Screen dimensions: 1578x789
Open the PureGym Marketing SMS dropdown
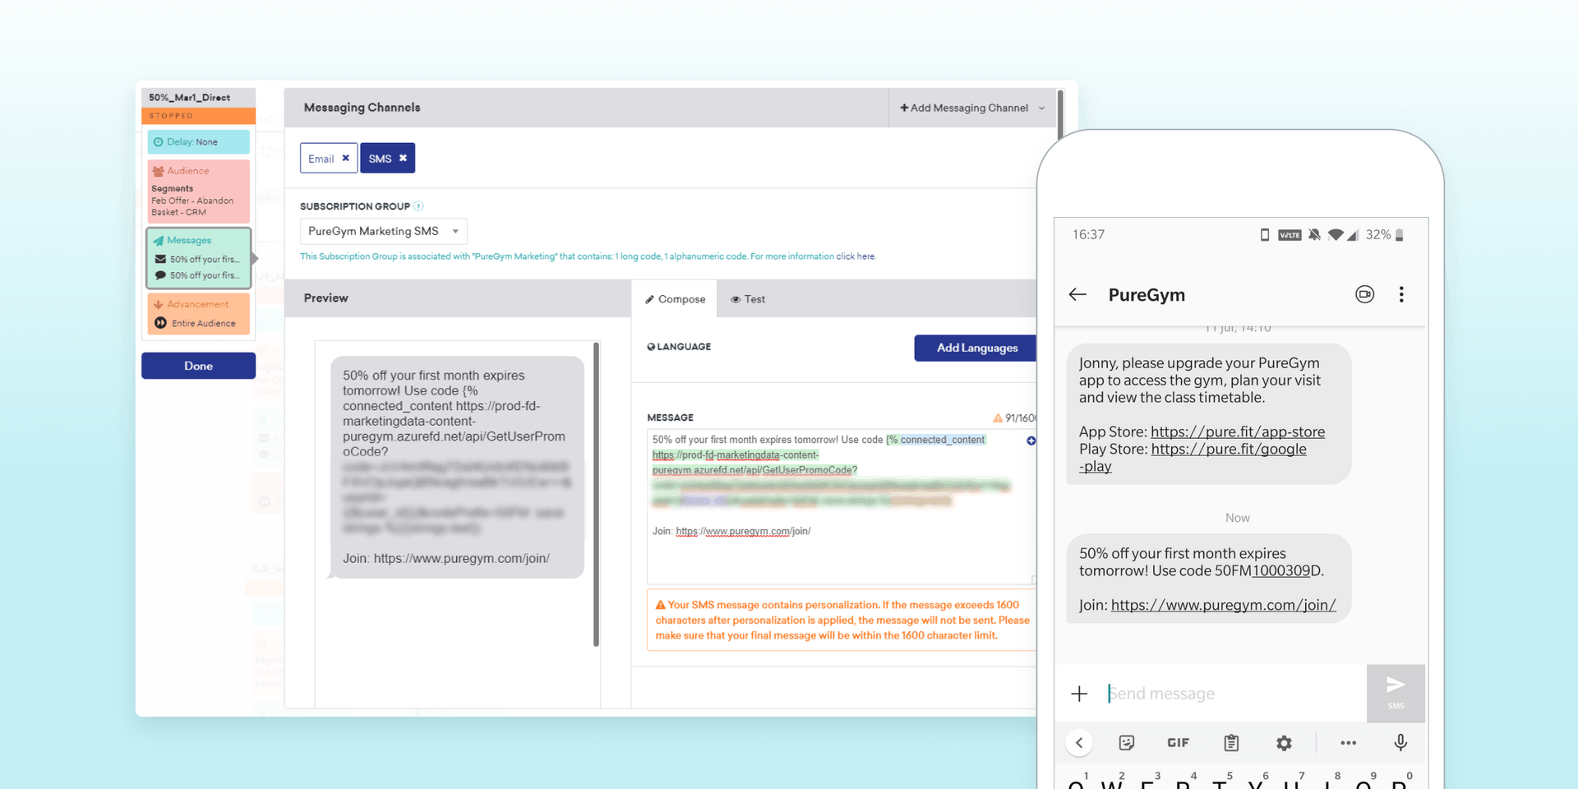tap(383, 232)
